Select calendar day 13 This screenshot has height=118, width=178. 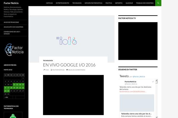pos(17,84)
